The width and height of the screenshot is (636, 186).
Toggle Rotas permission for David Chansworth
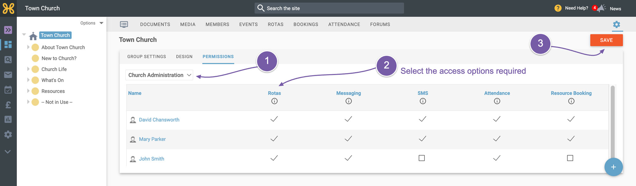(274, 119)
